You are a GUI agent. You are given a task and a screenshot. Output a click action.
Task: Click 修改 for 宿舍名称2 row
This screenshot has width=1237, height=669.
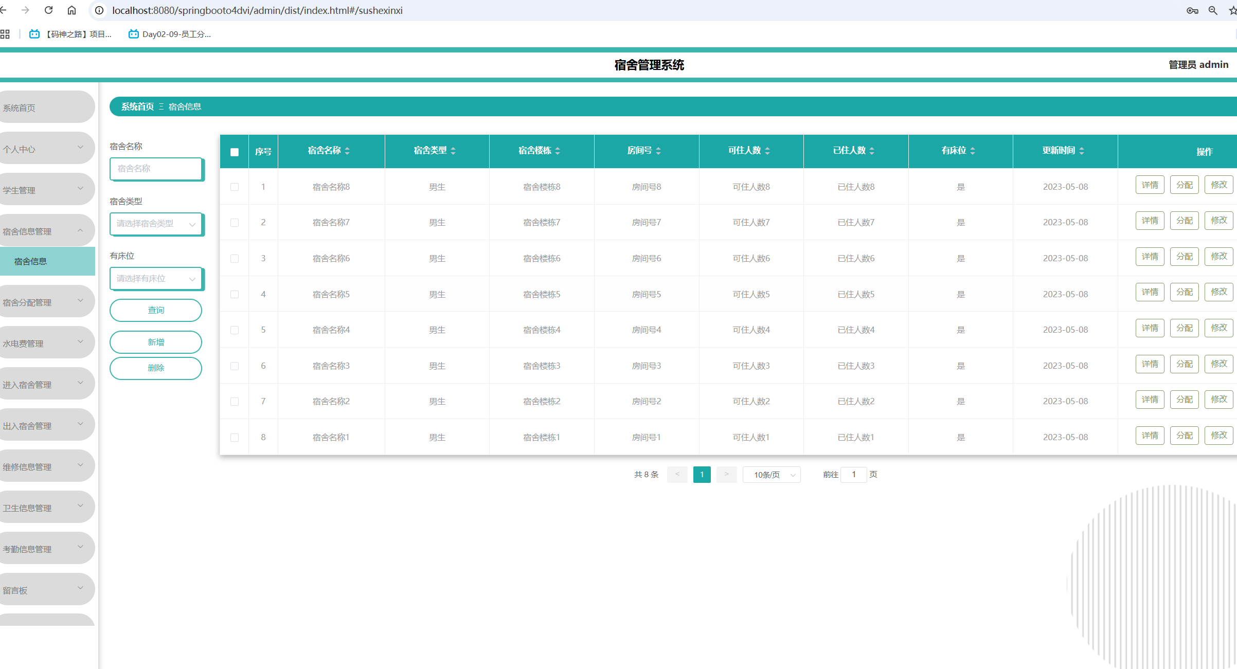tap(1218, 400)
